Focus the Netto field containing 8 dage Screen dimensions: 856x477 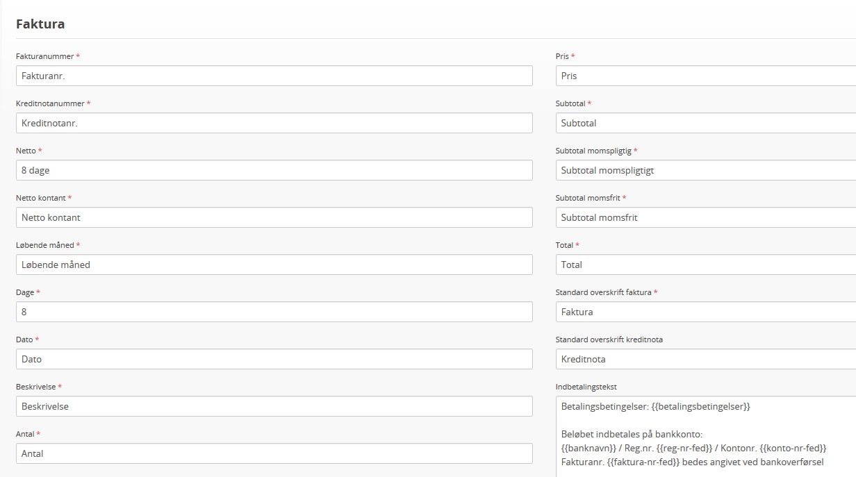click(274, 170)
